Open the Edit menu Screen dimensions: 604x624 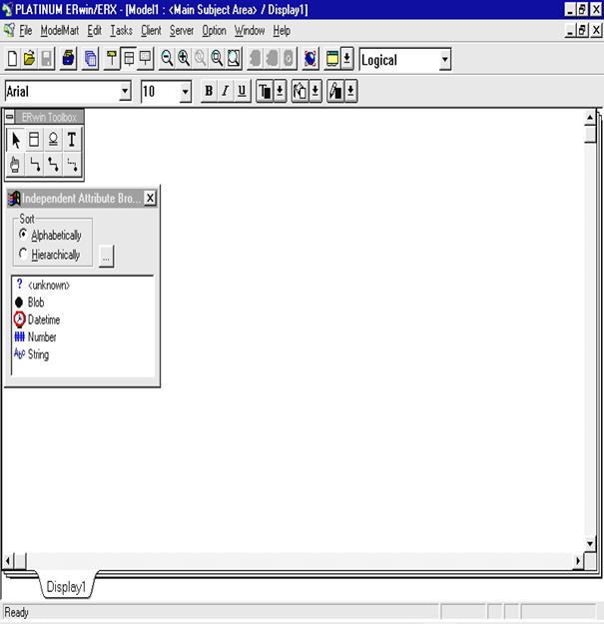[94, 31]
